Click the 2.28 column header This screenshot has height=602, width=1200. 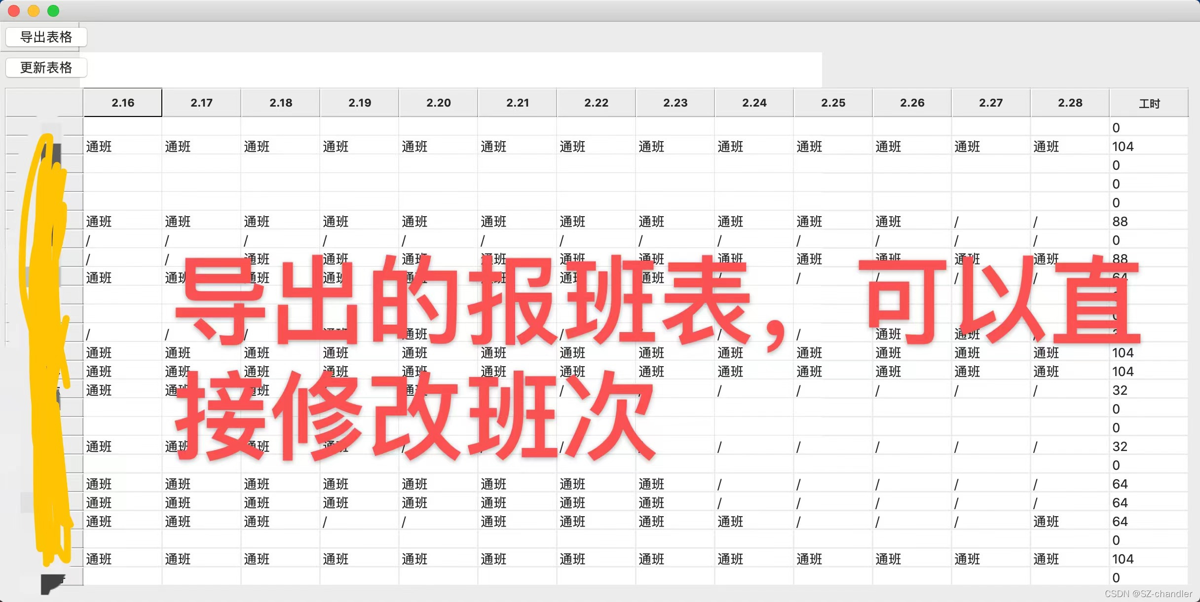1070,103
